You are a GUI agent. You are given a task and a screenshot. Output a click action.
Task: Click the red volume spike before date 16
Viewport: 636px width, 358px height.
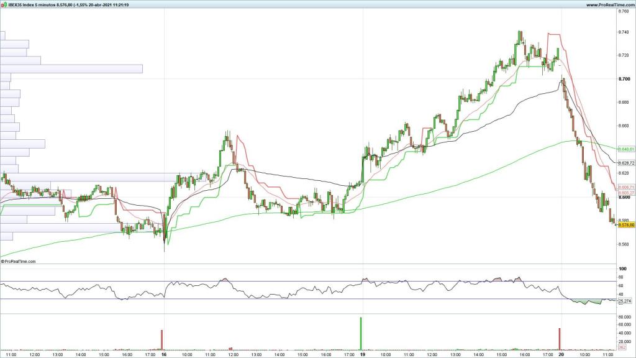162,340
